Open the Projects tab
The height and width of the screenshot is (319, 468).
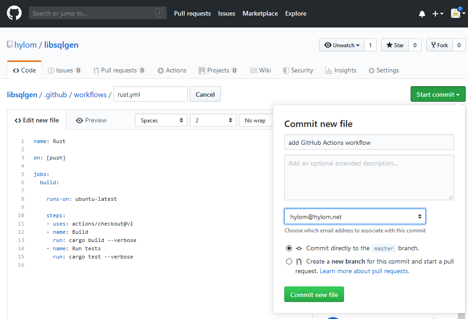218,70
